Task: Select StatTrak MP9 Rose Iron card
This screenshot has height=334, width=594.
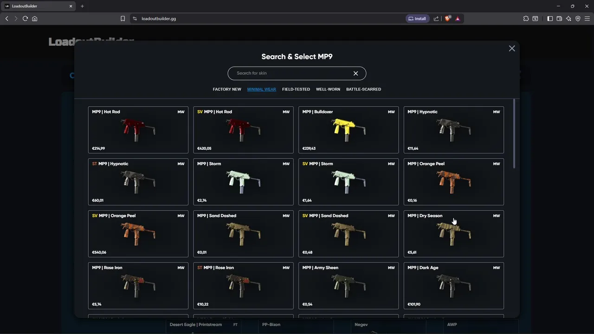Action: (x=243, y=286)
